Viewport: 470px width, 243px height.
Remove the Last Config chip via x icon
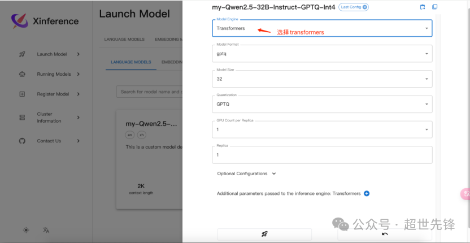(x=364, y=7)
